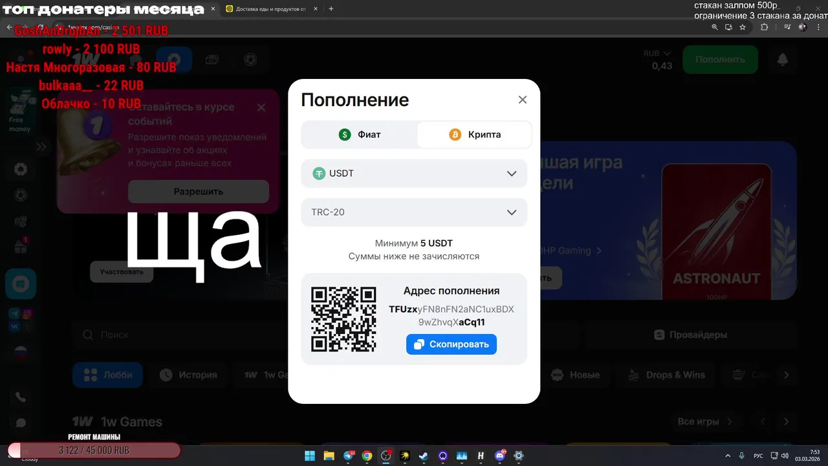Screen dimensions: 828x466
Task: Open the football sports icon in sidebar
Action: (x=21, y=195)
